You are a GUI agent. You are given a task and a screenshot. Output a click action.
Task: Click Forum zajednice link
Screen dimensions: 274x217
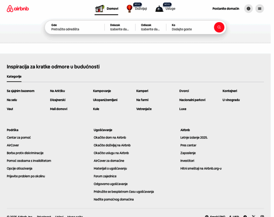[105, 176]
